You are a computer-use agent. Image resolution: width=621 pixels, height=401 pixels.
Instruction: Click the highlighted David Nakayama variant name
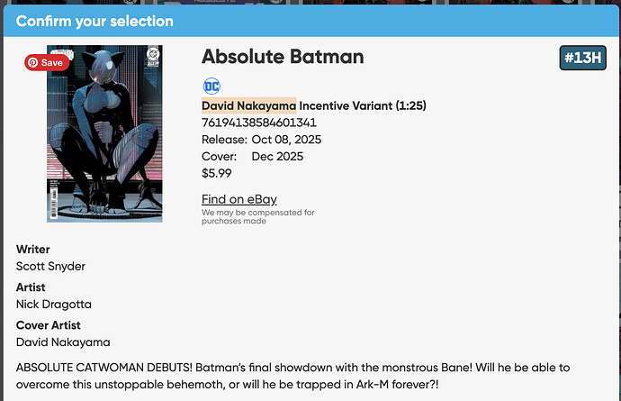click(248, 105)
